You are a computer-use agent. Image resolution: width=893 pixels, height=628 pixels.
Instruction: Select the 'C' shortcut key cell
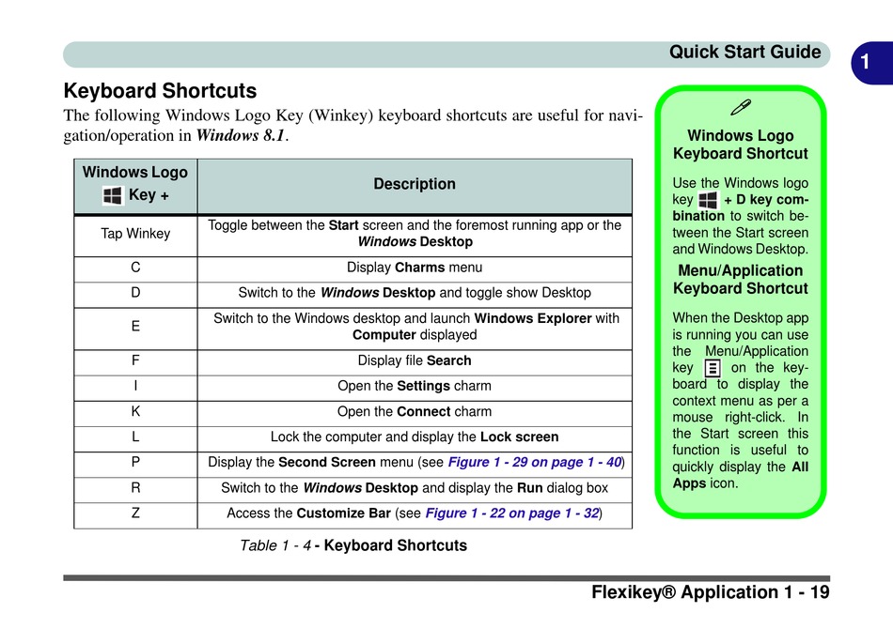click(135, 269)
